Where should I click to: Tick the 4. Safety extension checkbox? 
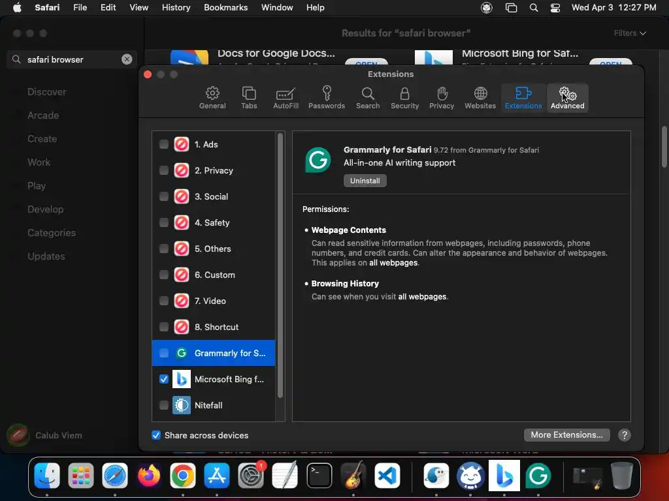[x=164, y=222]
